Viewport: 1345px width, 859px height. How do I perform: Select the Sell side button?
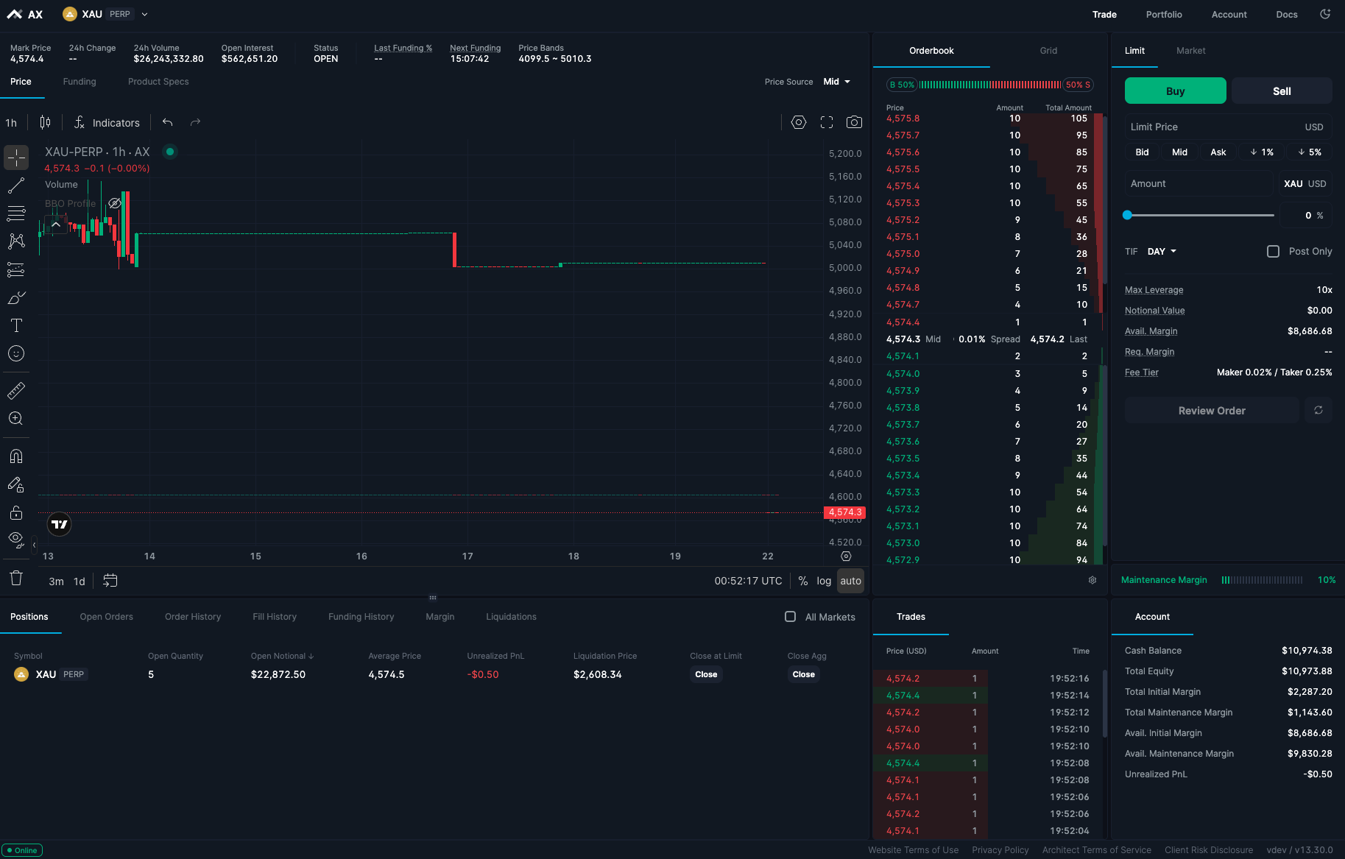1282,91
